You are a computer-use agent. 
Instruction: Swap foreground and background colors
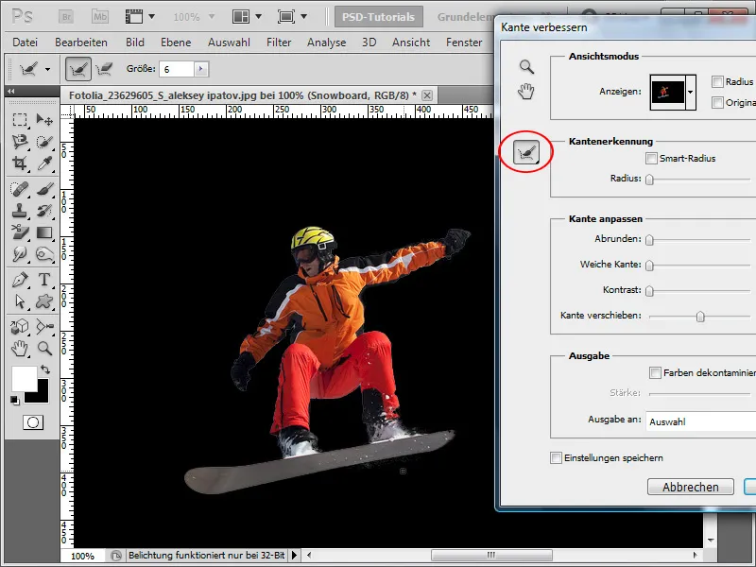click(x=45, y=369)
